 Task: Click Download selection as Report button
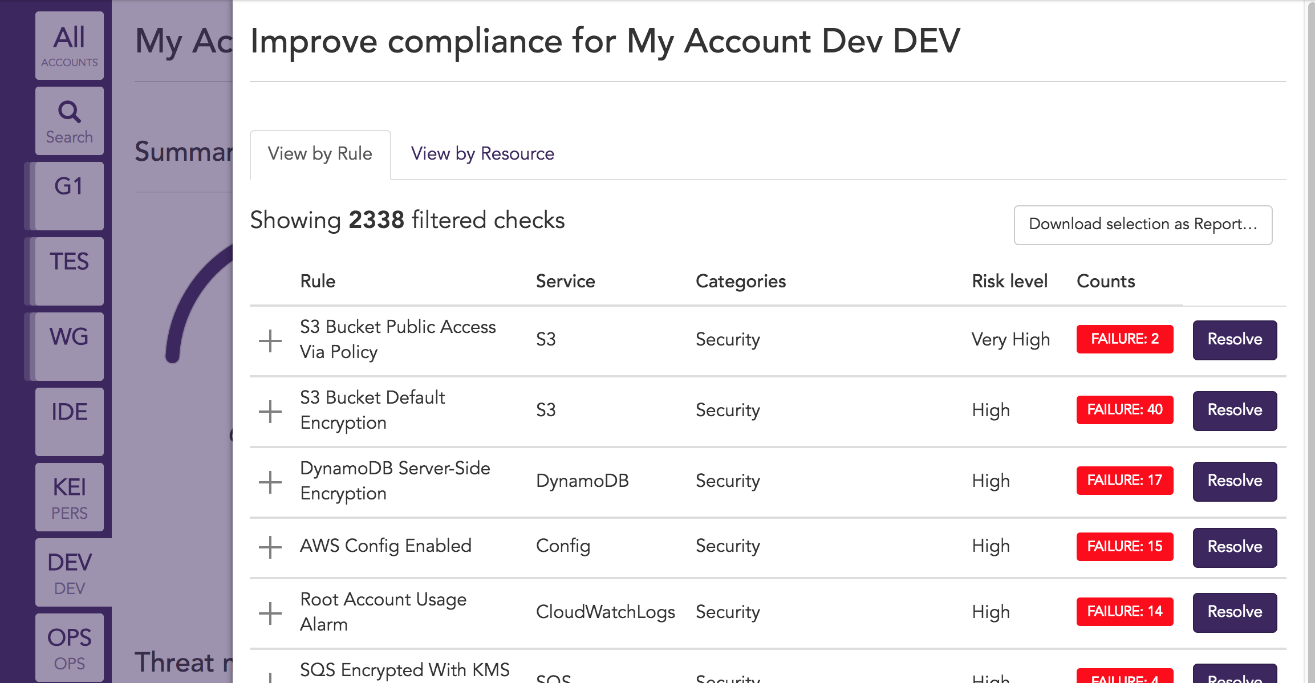[1143, 225]
